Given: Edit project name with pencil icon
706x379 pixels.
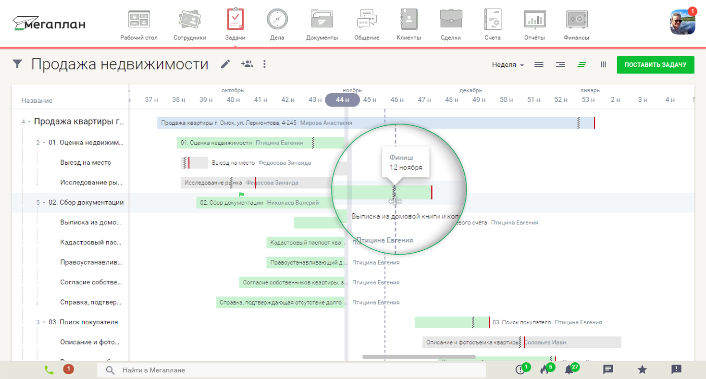Looking at the screenshot, I should (x=226, y=64).
